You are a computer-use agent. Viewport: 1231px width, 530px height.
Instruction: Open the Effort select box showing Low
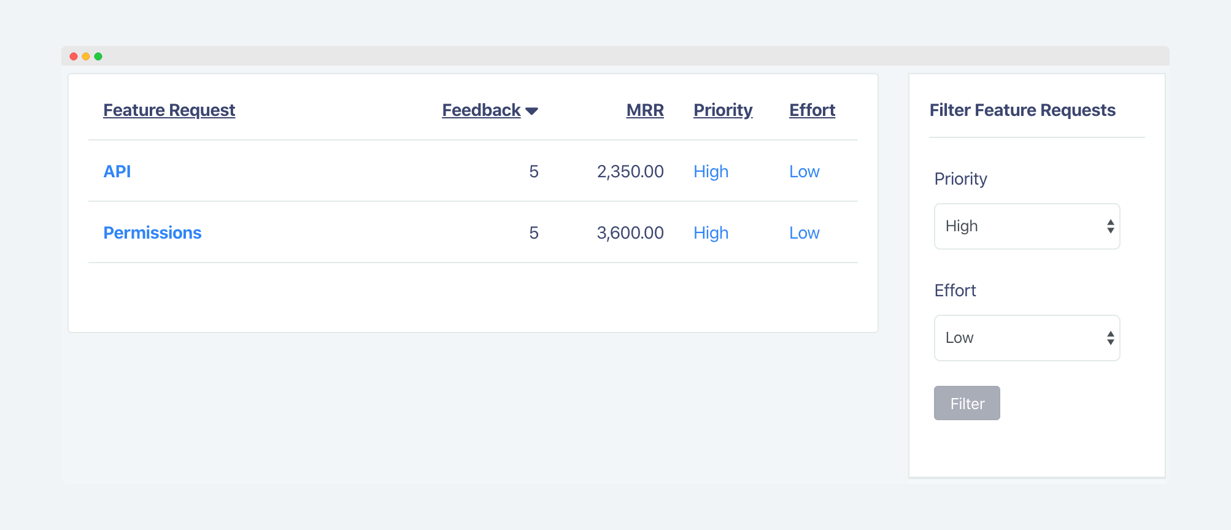[1027, 338]
